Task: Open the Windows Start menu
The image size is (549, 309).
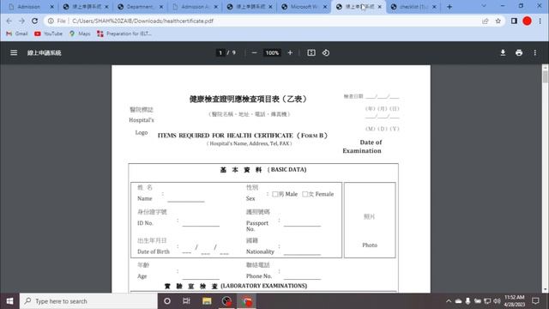Action: [x=9, y=301]
